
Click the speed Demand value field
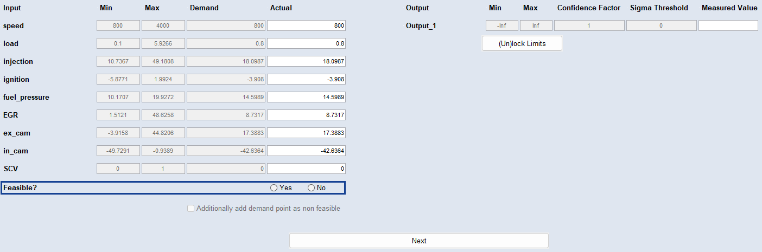click(x=226, y=25)
